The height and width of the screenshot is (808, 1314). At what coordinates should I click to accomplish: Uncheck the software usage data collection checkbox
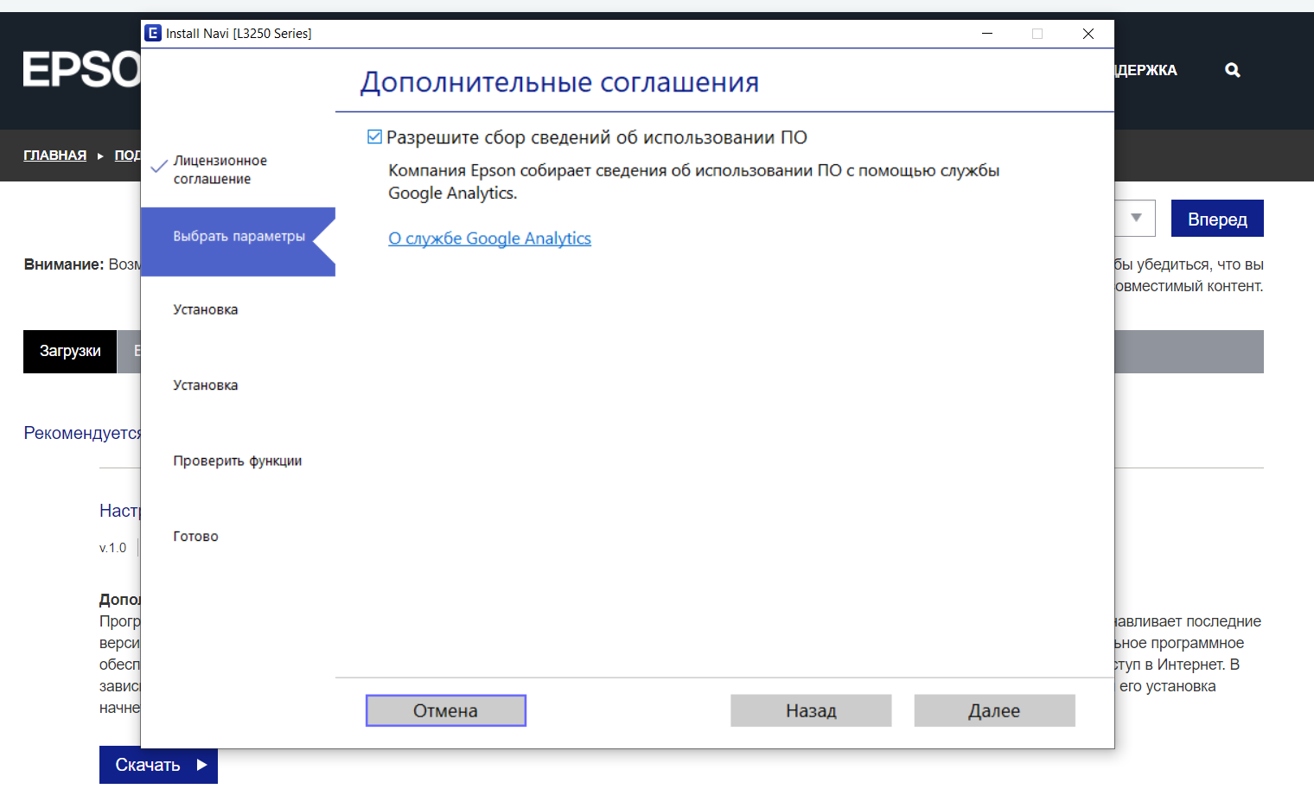point(374,137)
